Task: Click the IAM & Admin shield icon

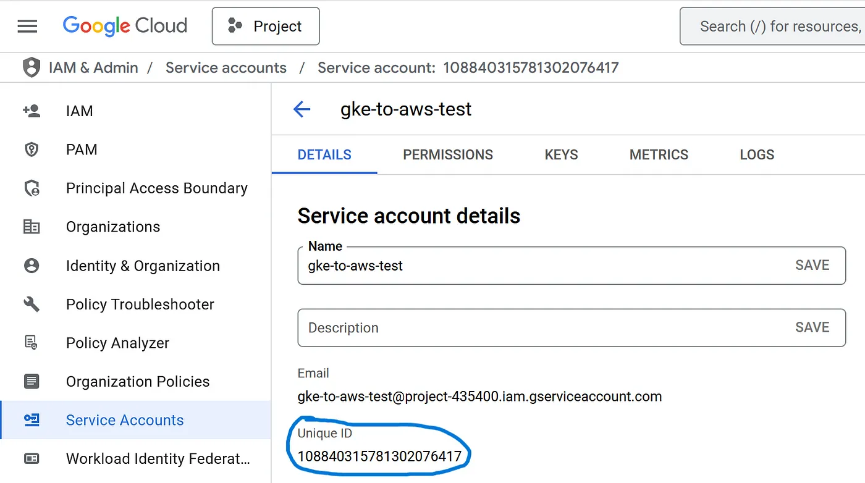Action: (31, 67)
